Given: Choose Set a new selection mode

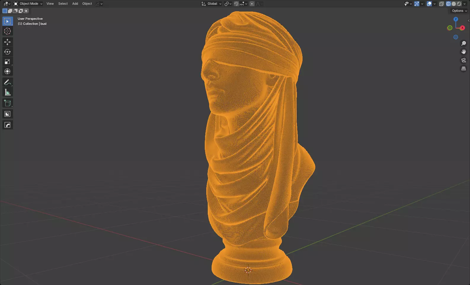Looking at the screenshot, I should 5,11.
